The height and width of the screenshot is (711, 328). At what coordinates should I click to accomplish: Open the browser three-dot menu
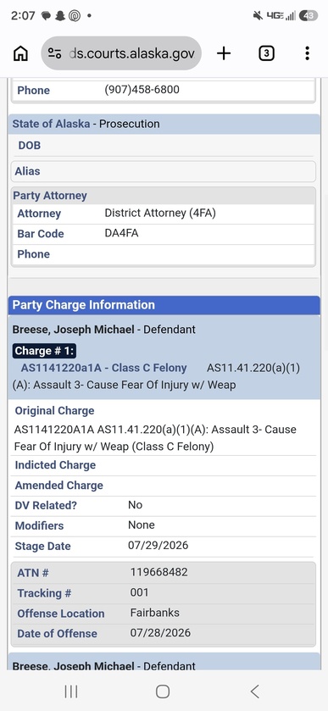tap(307, 53)
